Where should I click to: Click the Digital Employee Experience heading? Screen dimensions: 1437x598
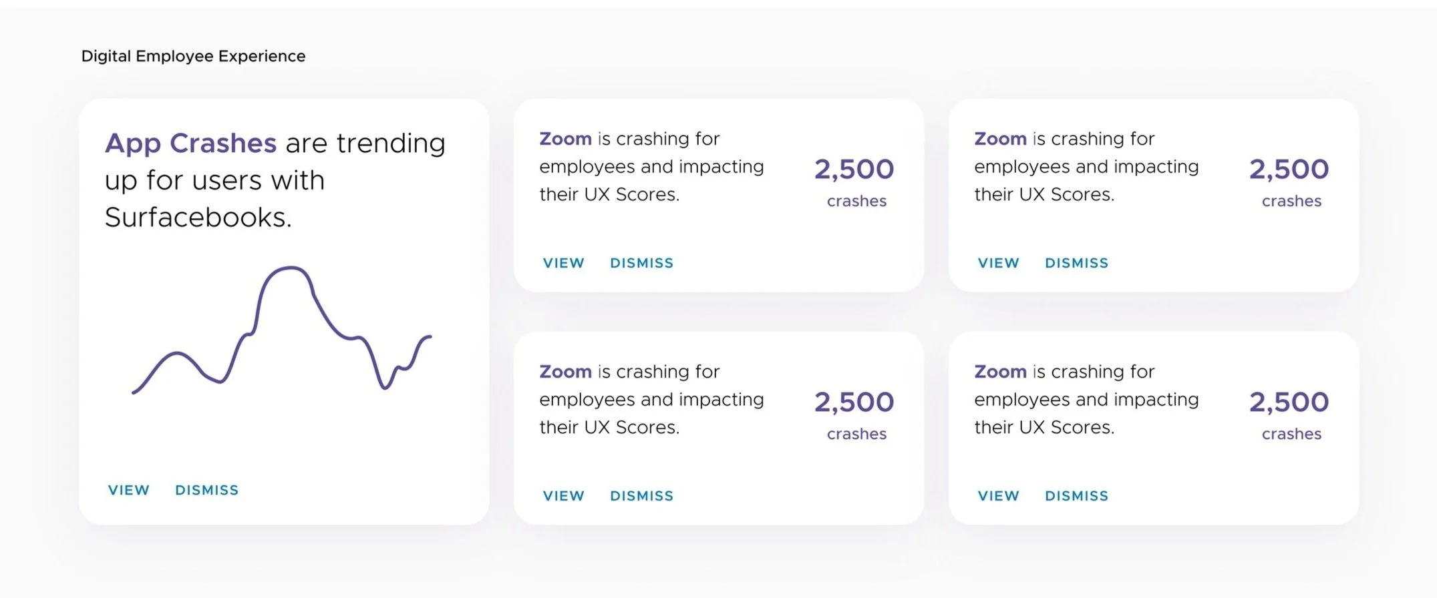(193, 56)
